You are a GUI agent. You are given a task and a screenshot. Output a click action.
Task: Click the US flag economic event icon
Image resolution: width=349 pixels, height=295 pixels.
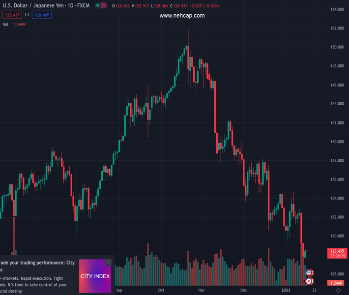tap(309, 273)
